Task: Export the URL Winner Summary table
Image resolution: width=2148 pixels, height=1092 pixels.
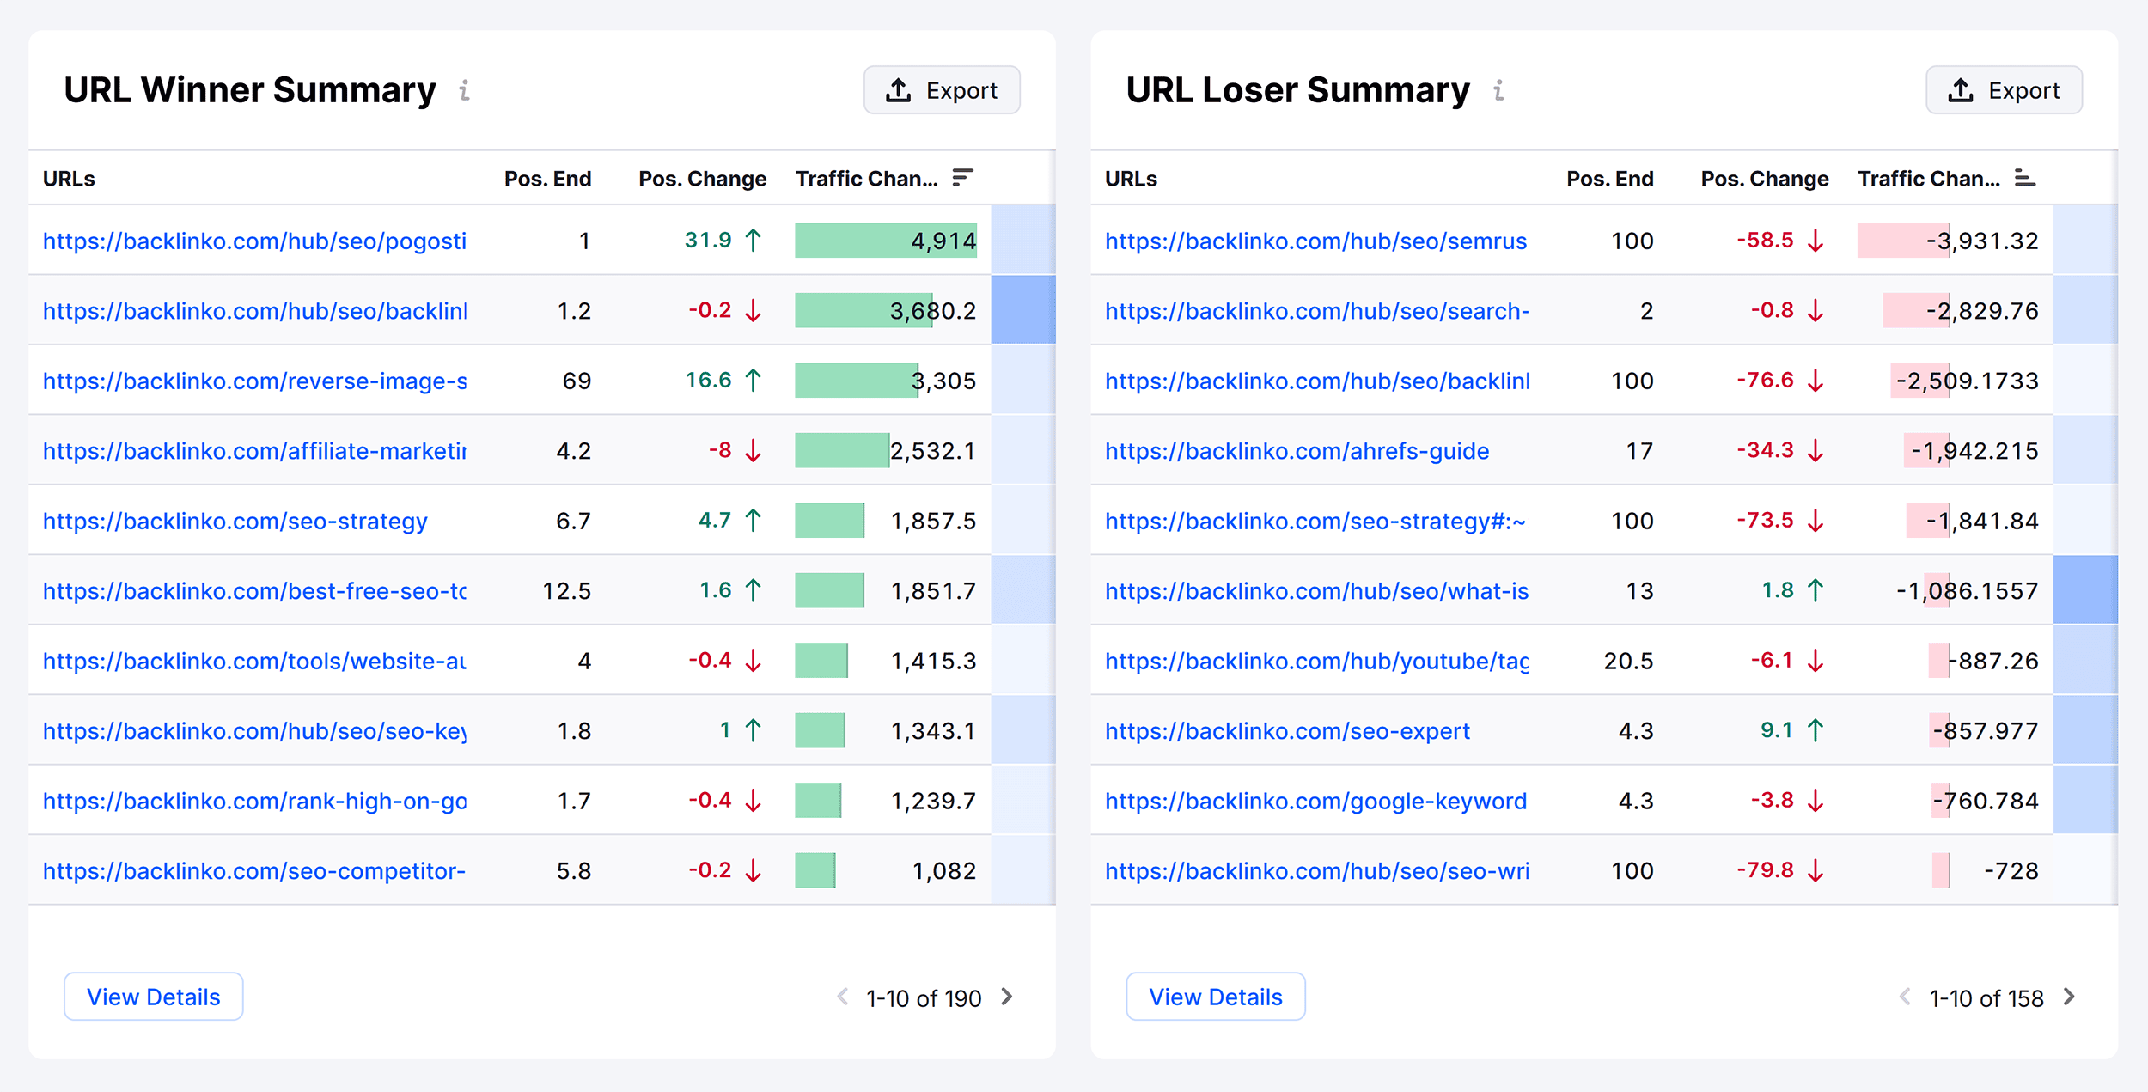Action: [942, 90]
